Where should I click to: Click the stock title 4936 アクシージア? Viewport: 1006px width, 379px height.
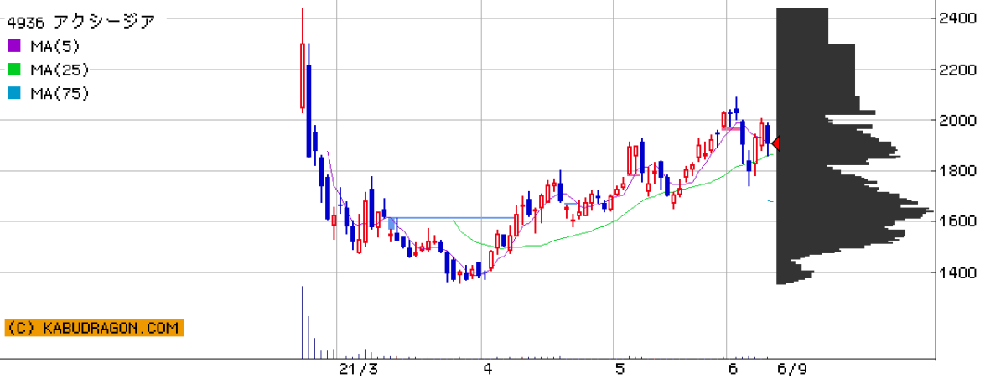tap(81, 23)
